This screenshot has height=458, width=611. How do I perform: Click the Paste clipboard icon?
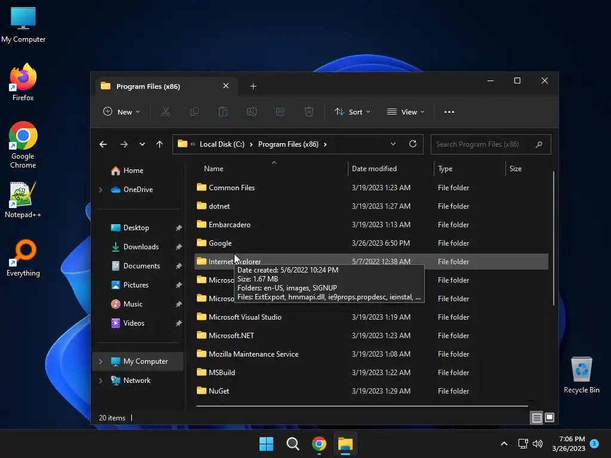pyautogui.click(x=223, y=112)
